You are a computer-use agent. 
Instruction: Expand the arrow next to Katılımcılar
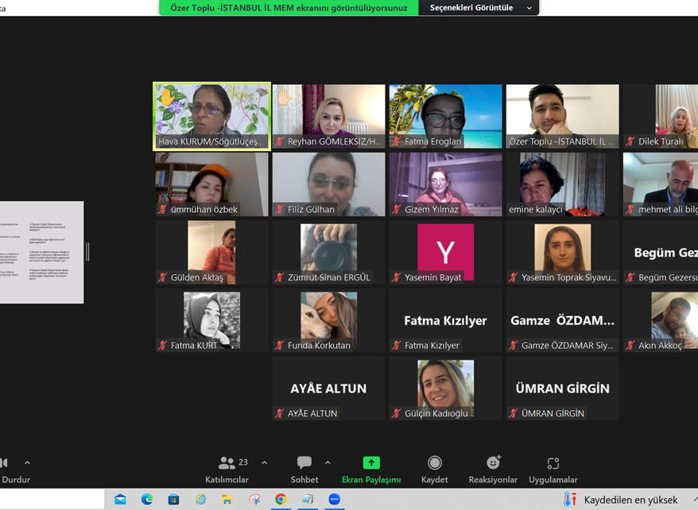click(x=265, y=463)
